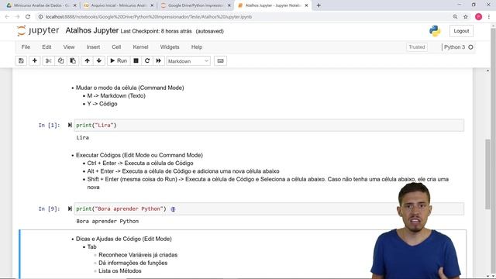This screenshot has height=279, width=496.
Task: Open a new browser tab with plus
Action: (319, 5)
